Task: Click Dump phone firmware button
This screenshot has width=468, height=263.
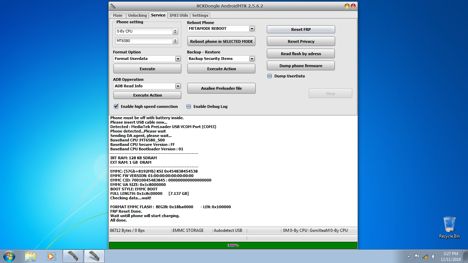Action: tap(301, 66)
